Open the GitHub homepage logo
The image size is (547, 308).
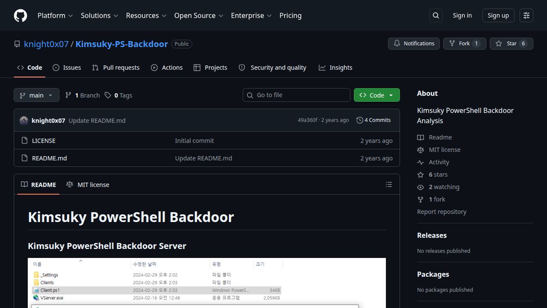[21, 15]
